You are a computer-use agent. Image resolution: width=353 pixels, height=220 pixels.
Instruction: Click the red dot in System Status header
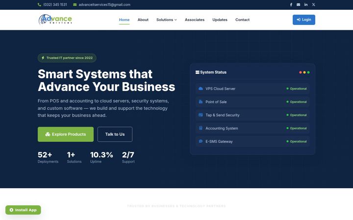[301, 72]
